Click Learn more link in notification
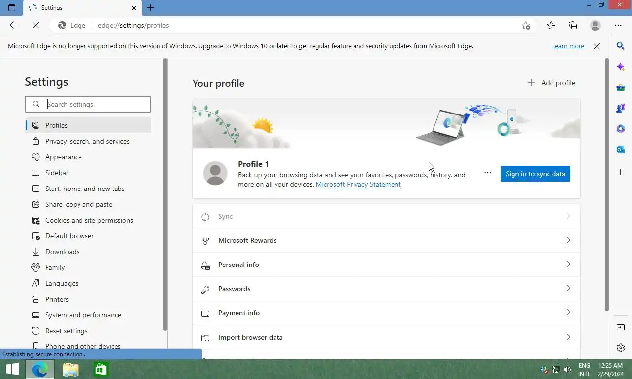The height and width of the screenshot is (379, 632). pos(568,46)
